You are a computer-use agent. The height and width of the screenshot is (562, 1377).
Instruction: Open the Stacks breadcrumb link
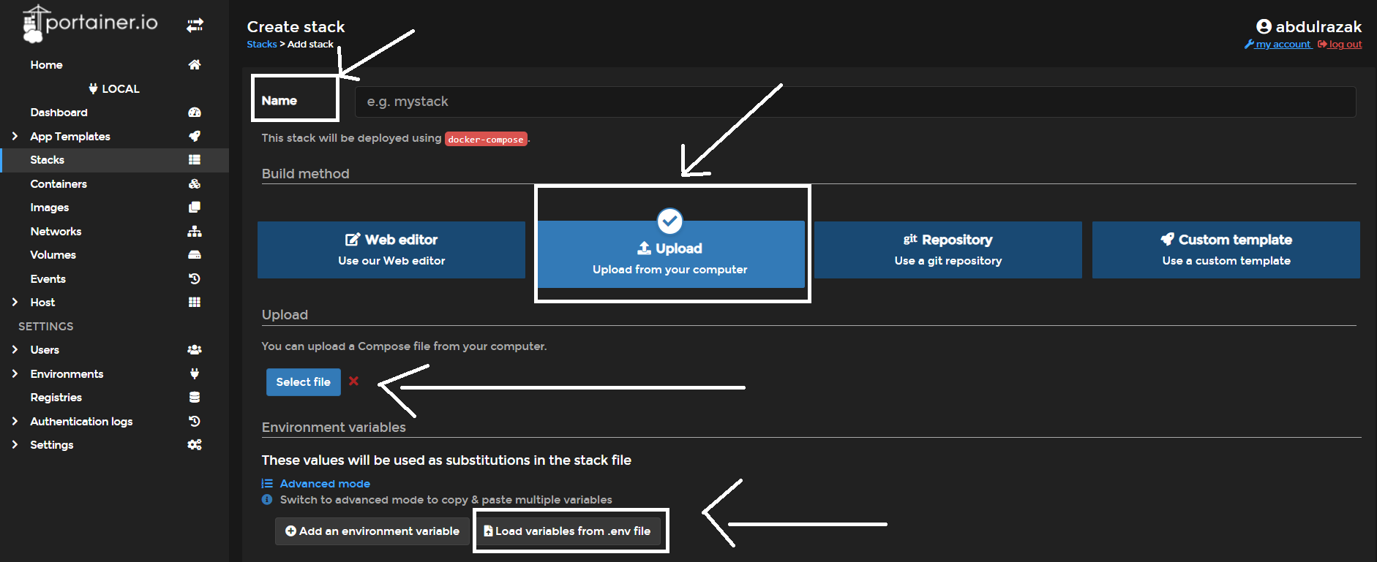(262, 44)
